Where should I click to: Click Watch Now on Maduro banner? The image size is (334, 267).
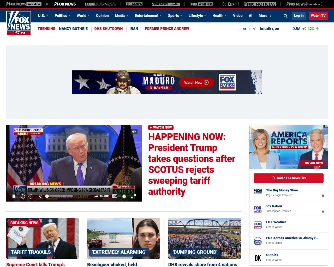tap(196, 83)
